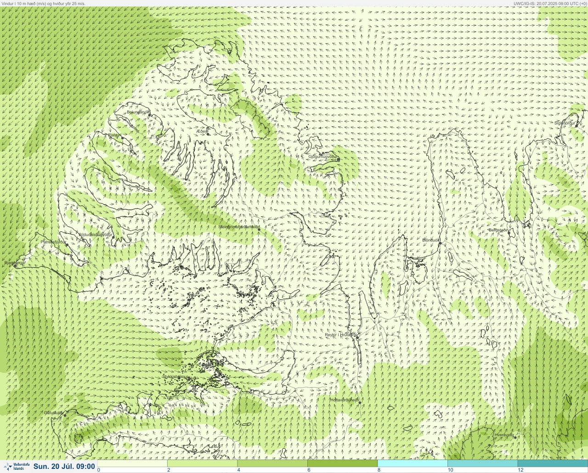Click the Bjargtangar station label
Viewport: 588px width, 473px height.
pos(15,263)
